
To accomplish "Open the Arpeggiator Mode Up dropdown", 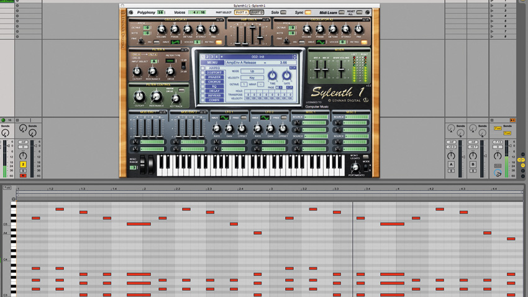I will 252,71.
